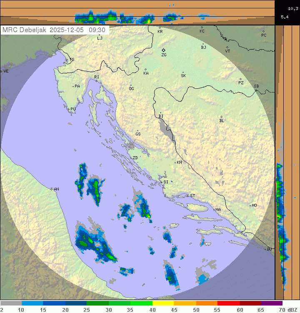Click the BL Banja Luka marker

pos(221,117)
